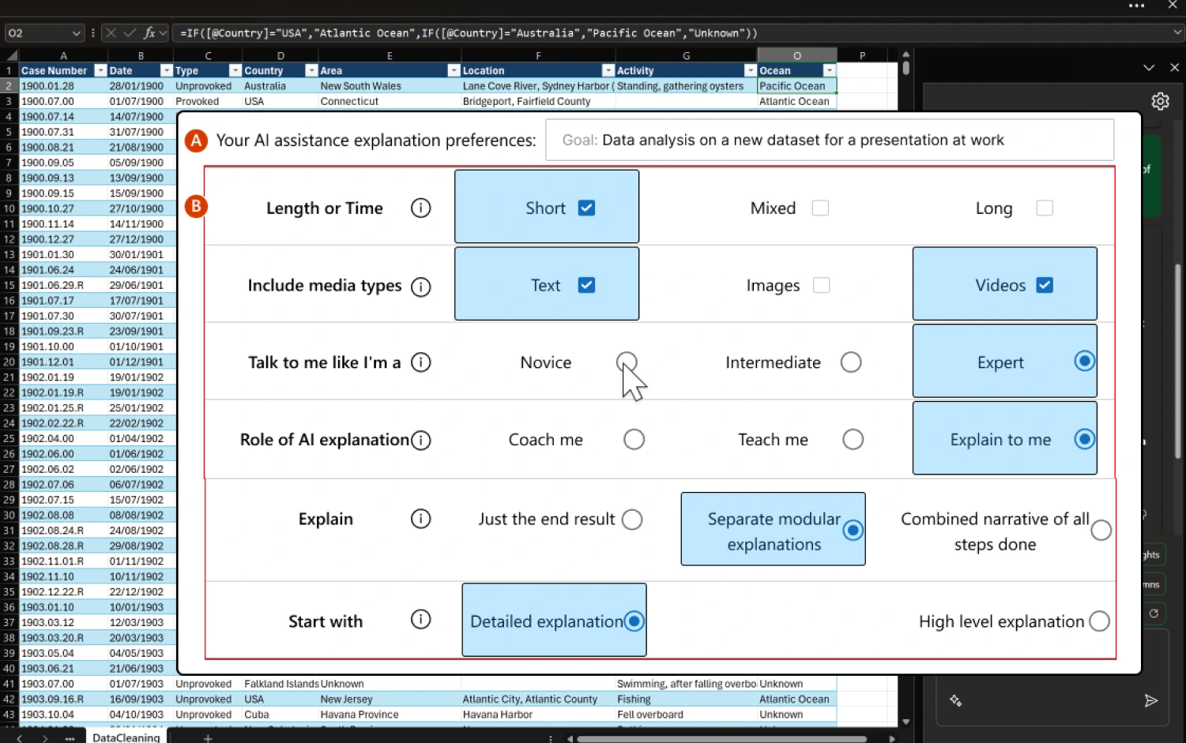This screenshot has height=743, width=1186.
Task: Select the Novice radio button
Action: pyautogui.click(x=626, y=362)
